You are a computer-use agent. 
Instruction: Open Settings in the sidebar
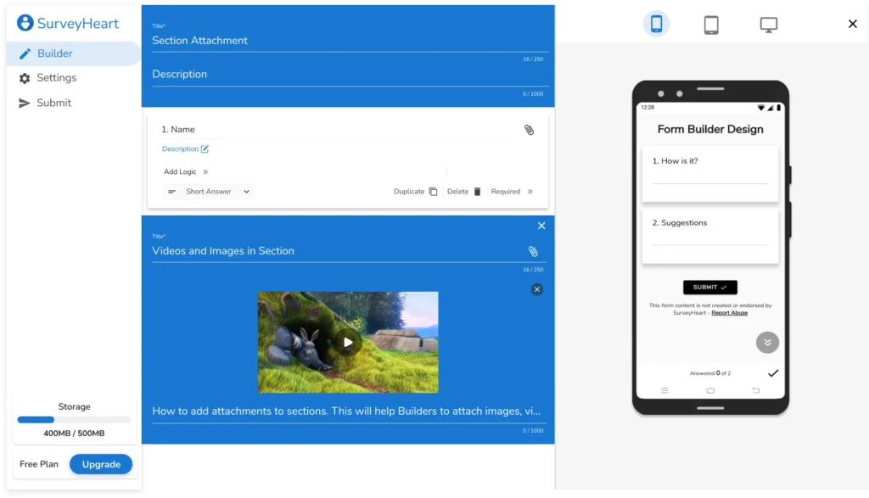pyautogui.click(x=56, y=78)
